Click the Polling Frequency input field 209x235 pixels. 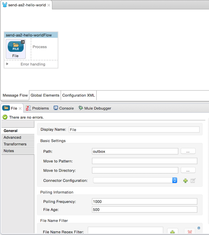point(144,201)
